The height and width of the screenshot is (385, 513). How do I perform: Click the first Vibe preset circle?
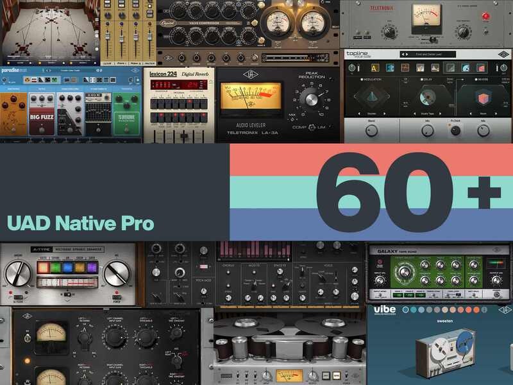coord(406,310)
